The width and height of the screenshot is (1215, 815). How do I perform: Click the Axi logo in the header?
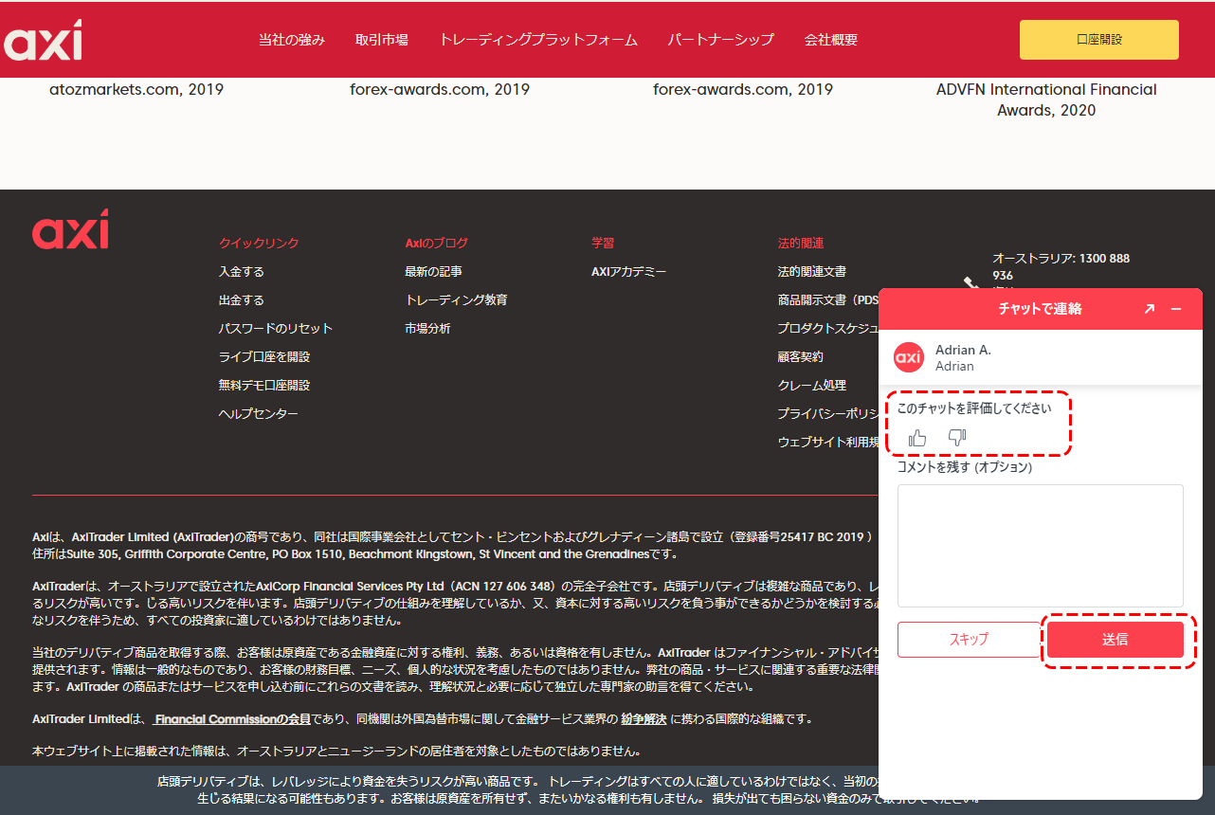43,39
